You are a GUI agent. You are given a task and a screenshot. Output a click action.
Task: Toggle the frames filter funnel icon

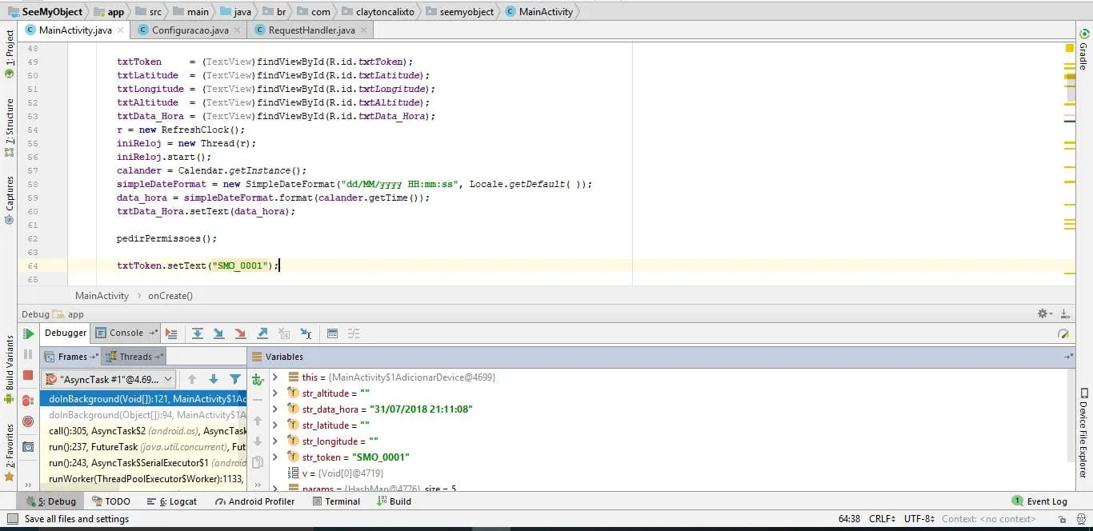[235, 379]
